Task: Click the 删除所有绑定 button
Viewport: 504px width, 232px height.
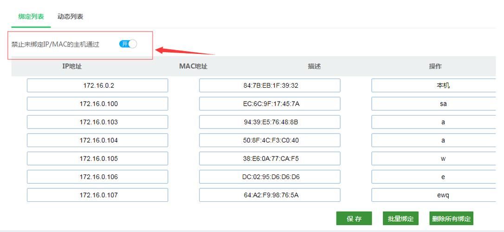Action: [451, 219]
